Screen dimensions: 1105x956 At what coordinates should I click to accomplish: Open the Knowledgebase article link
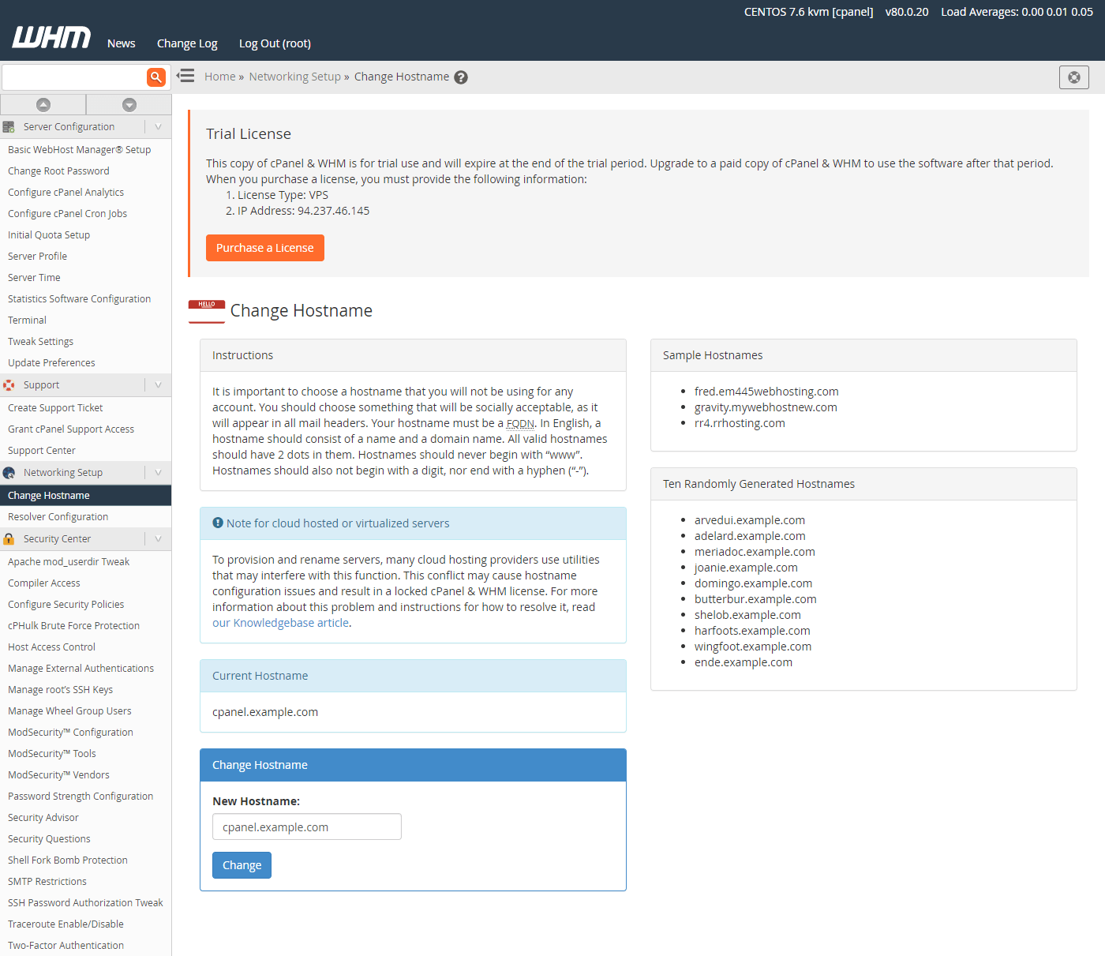(280, 623)
